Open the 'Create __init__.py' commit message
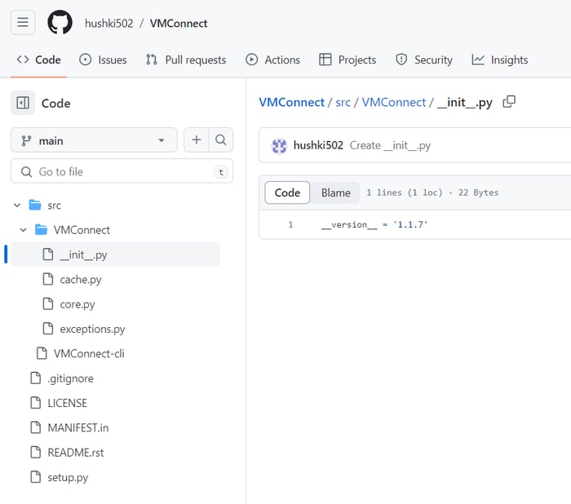571x504 pixels. pyautogui.click(x=390, y=145)
